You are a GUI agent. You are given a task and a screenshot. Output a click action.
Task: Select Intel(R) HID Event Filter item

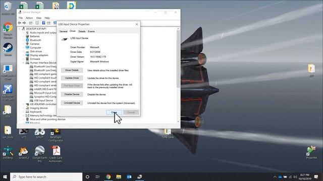click(x=43, y=89)
